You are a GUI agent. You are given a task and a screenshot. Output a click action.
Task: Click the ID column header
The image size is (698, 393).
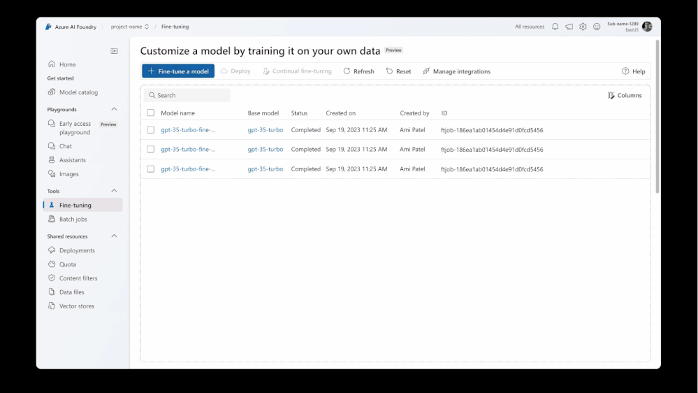coord(444,113)
